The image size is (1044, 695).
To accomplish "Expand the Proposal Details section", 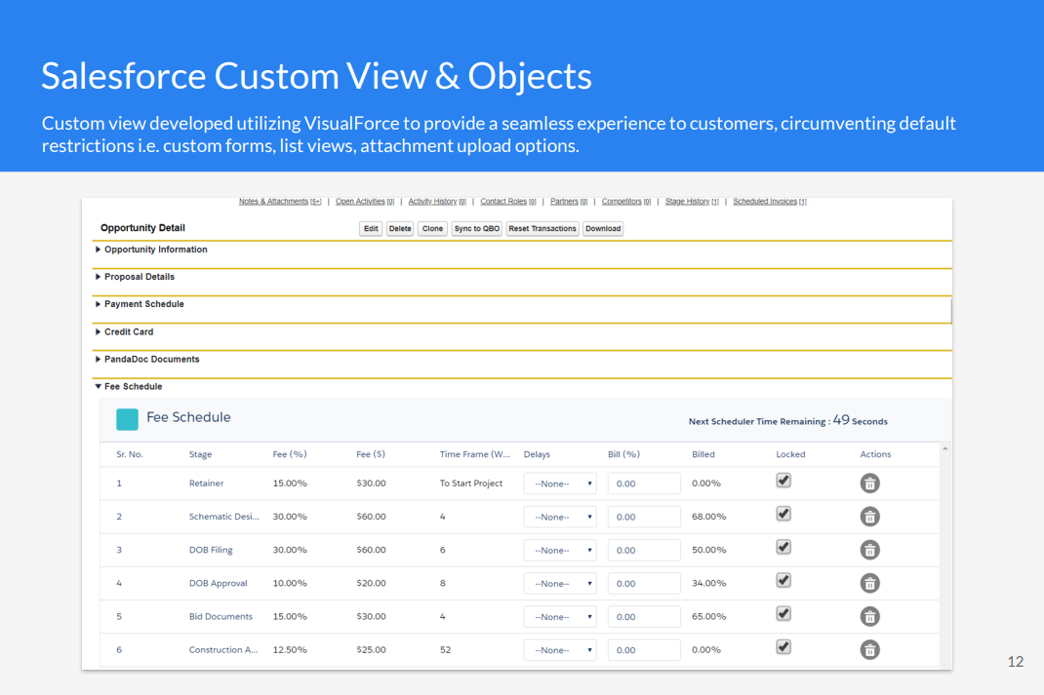I will tap(98, 277).
